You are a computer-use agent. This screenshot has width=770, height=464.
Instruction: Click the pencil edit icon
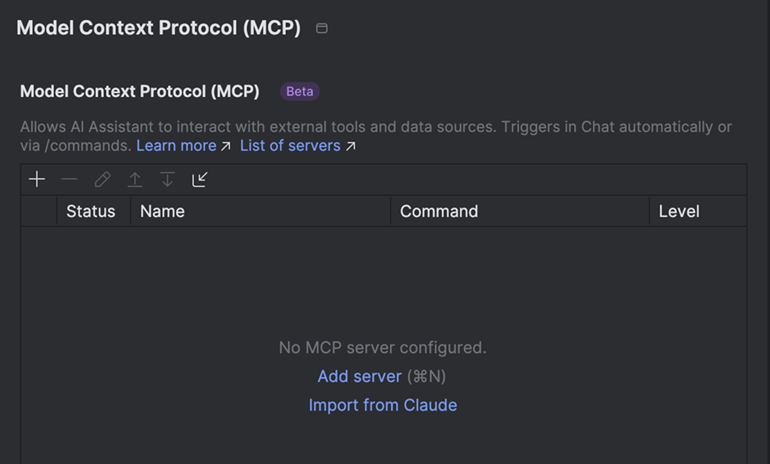(x=102, y=180)
